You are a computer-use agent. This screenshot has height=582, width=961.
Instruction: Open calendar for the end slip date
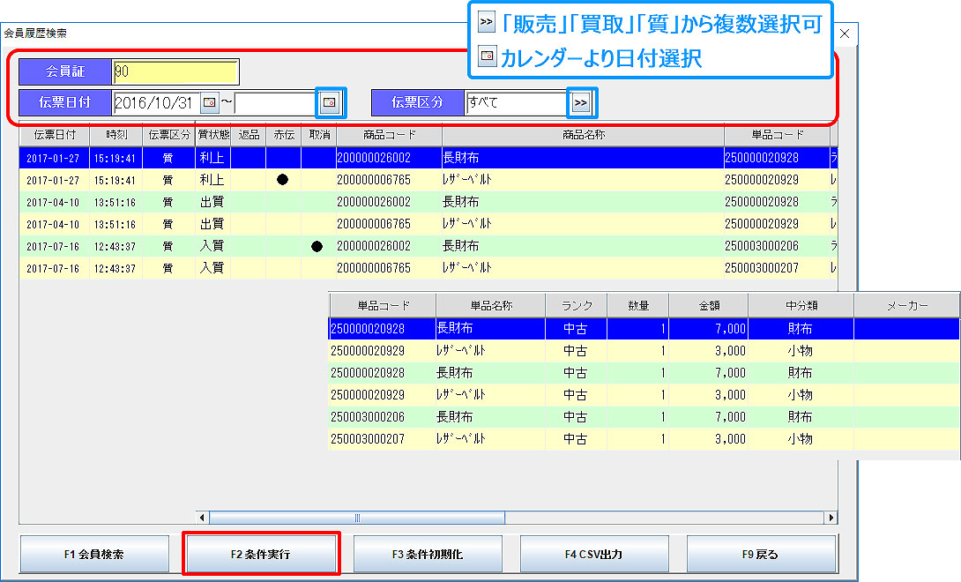[328, 103]
